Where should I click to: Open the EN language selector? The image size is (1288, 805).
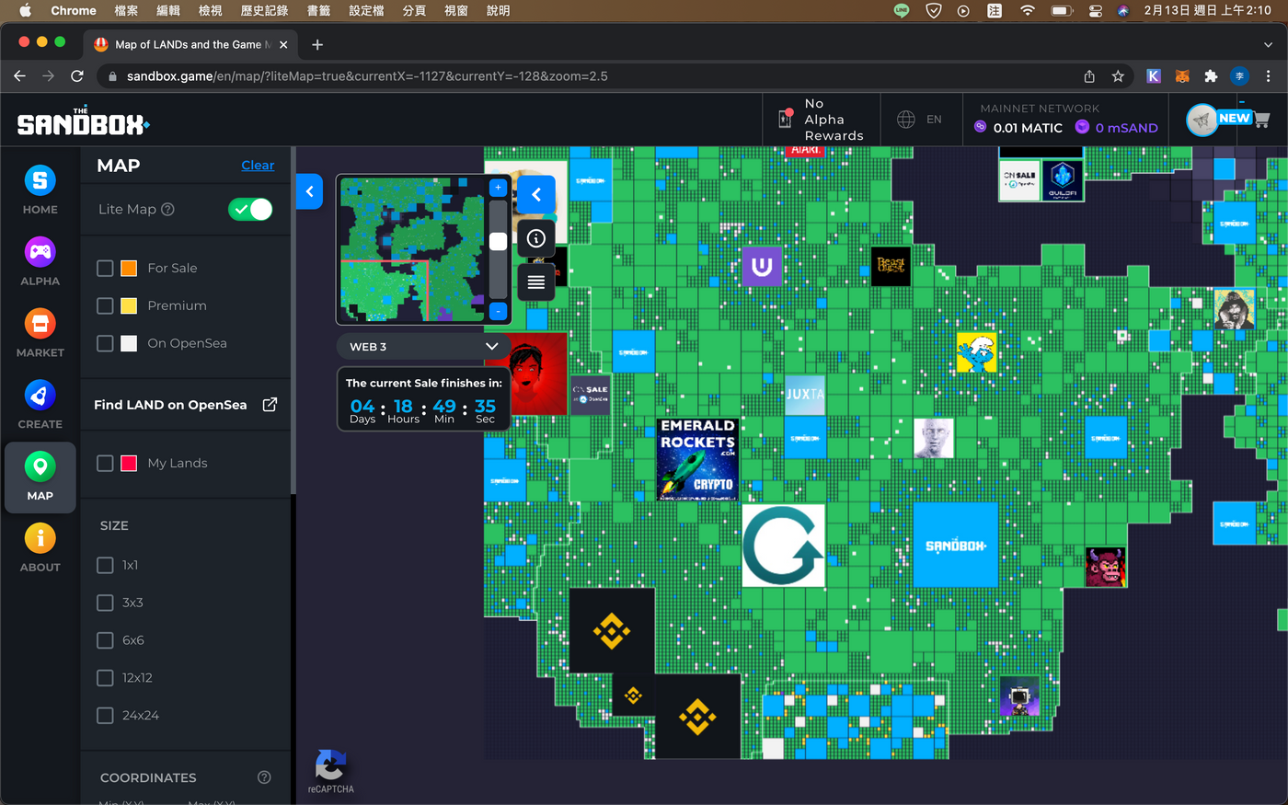point(934,120)
